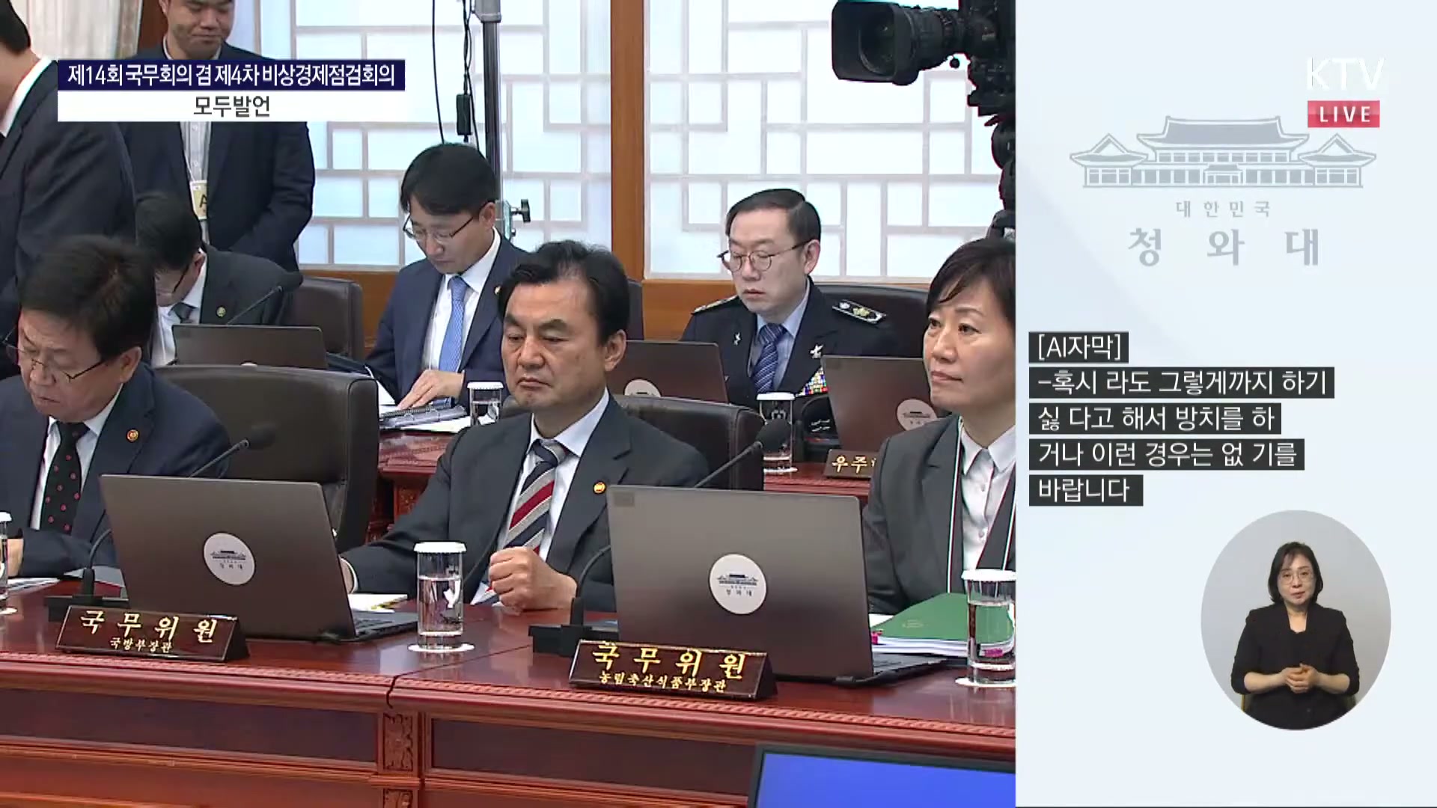Click the 모두발언 subtitle banner
This screenshot has width=1437, height=808.
pyautogui.click(x=231, y=106)
